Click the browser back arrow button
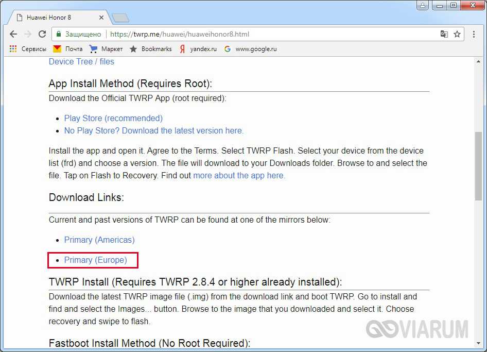The height and width of the screenshot is (352, 487). click(x=13, y=35)
